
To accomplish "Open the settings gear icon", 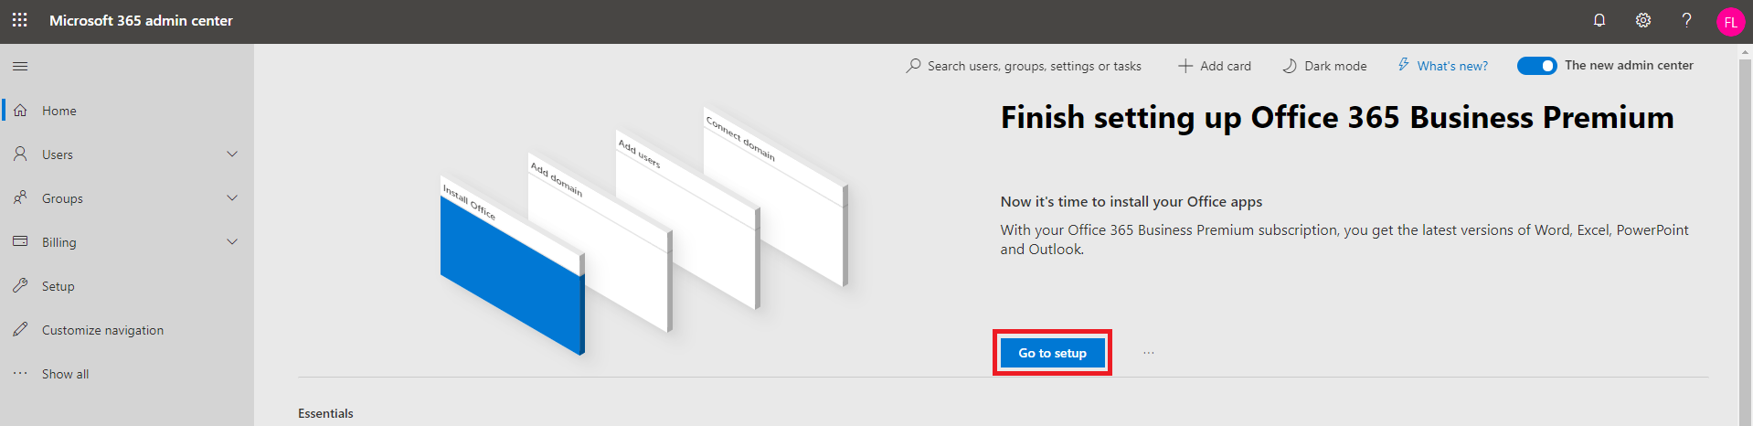I will [1643, 20].
